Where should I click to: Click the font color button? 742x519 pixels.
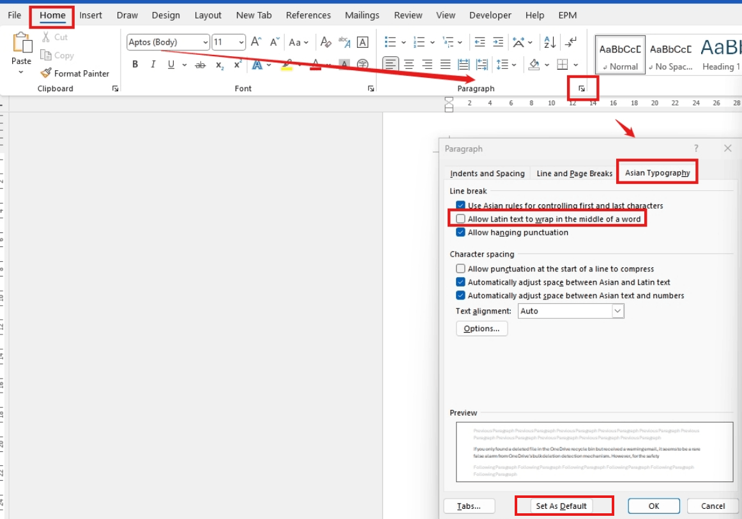(x=315, y=65)
